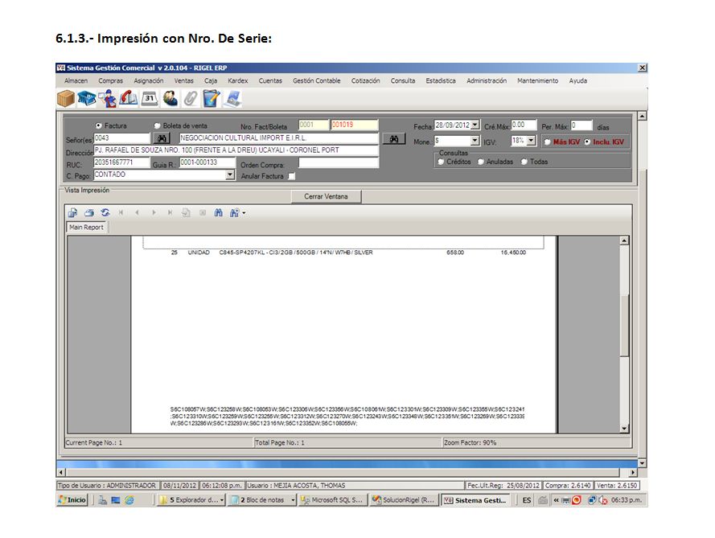This screenshot has height=538, width=715.
Task: Choose the Anuladas radio button under Consultas
Action: [481, 162]
